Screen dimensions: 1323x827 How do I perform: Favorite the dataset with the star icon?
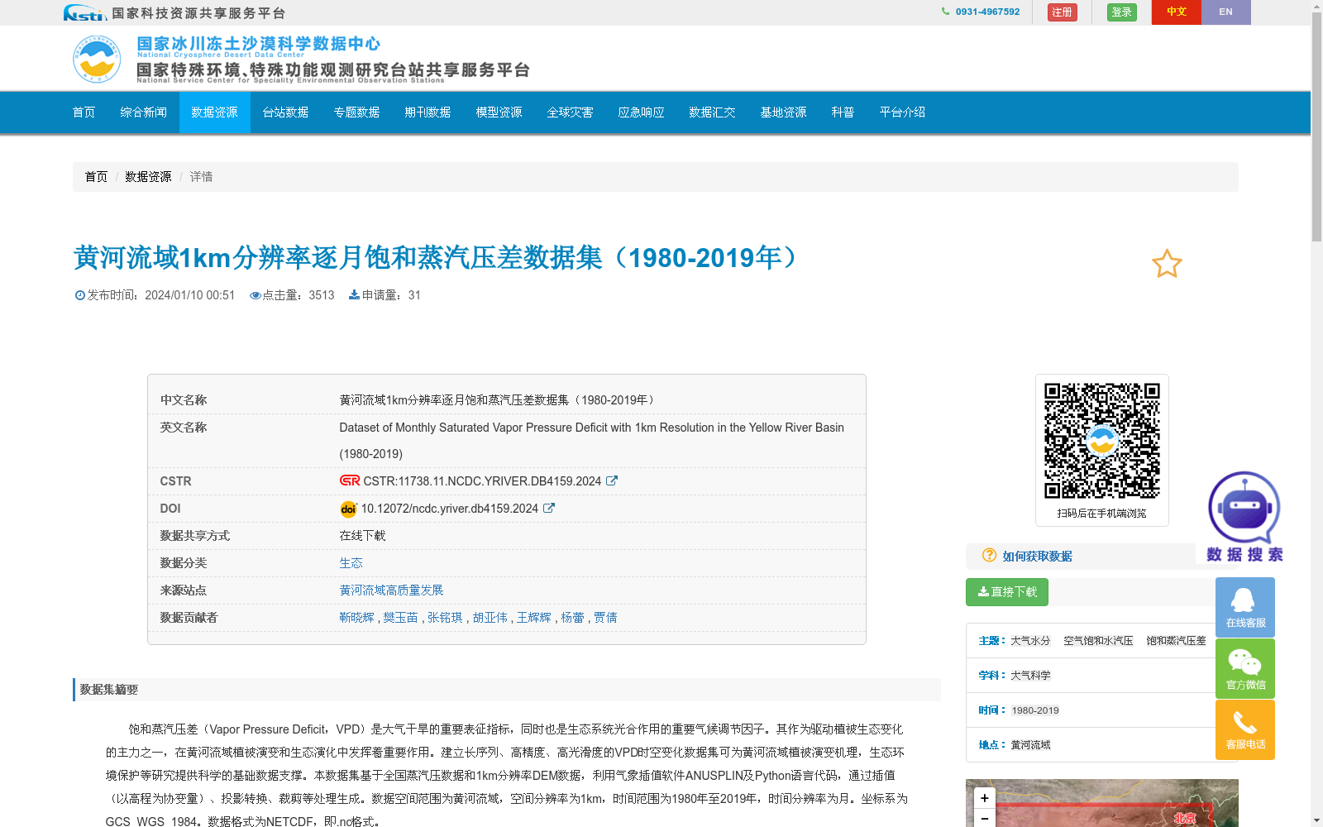[1167, 264]
